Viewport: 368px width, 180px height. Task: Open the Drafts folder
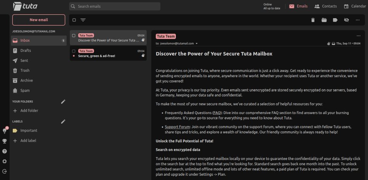[39, 51]
